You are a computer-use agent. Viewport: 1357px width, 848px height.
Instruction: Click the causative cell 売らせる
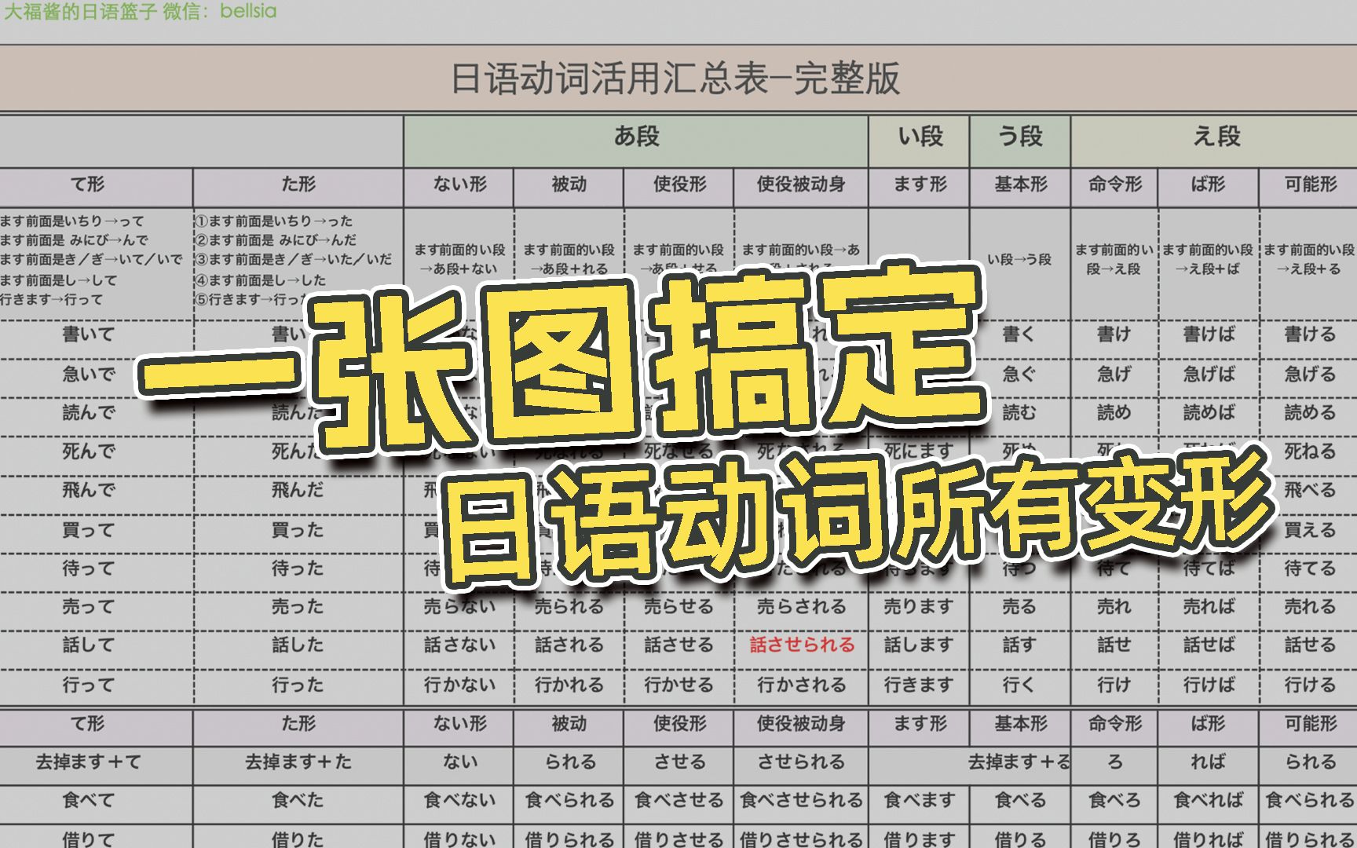679,607
